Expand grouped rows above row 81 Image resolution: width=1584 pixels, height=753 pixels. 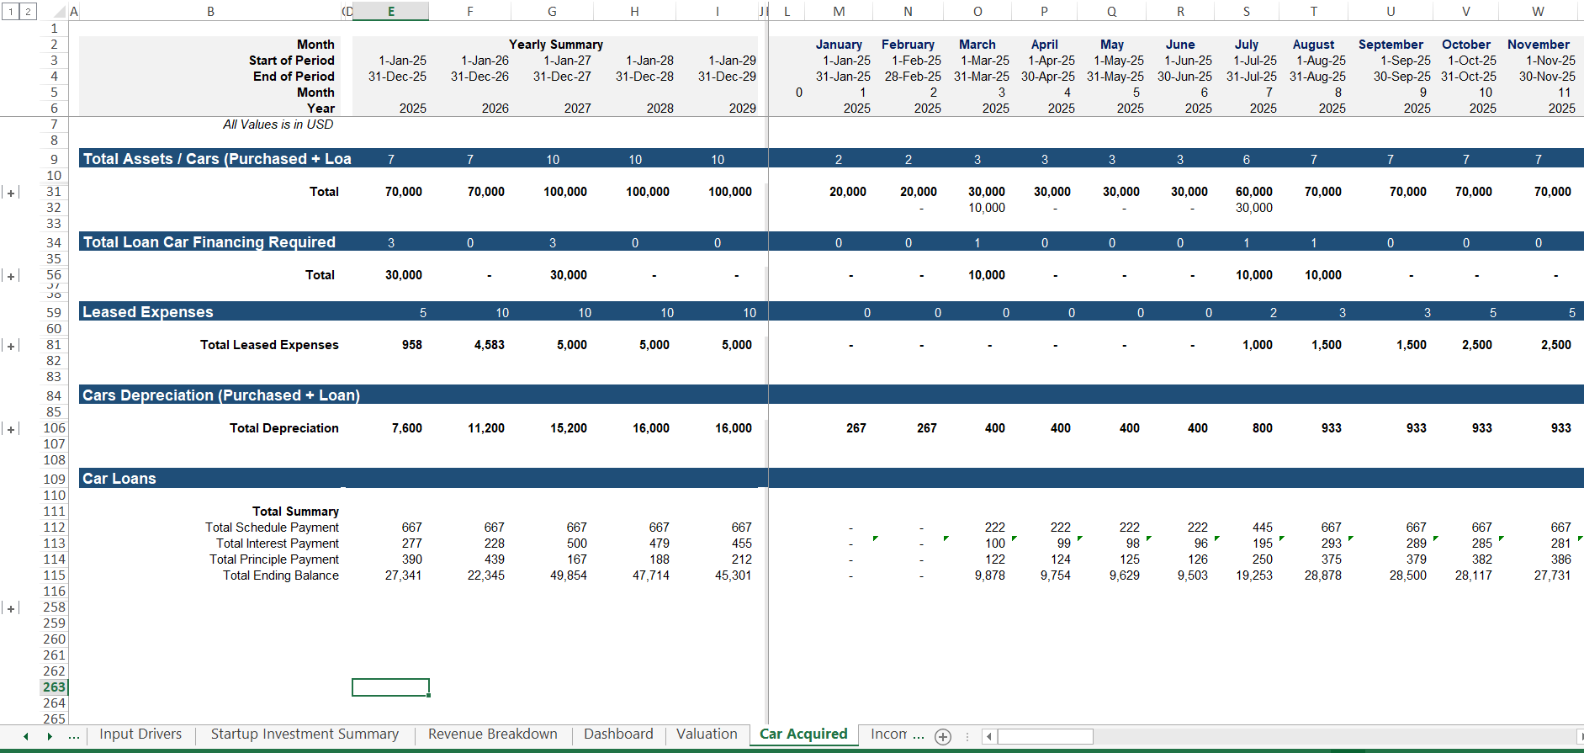pos(12,346)
